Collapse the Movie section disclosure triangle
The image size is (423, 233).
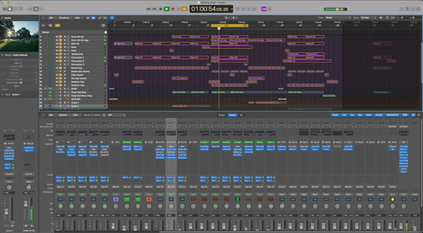coord(2,18)
